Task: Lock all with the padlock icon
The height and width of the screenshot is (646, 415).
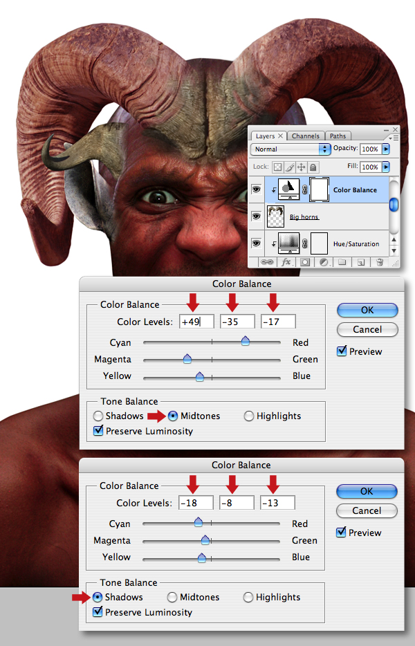Action: [313, 167]
